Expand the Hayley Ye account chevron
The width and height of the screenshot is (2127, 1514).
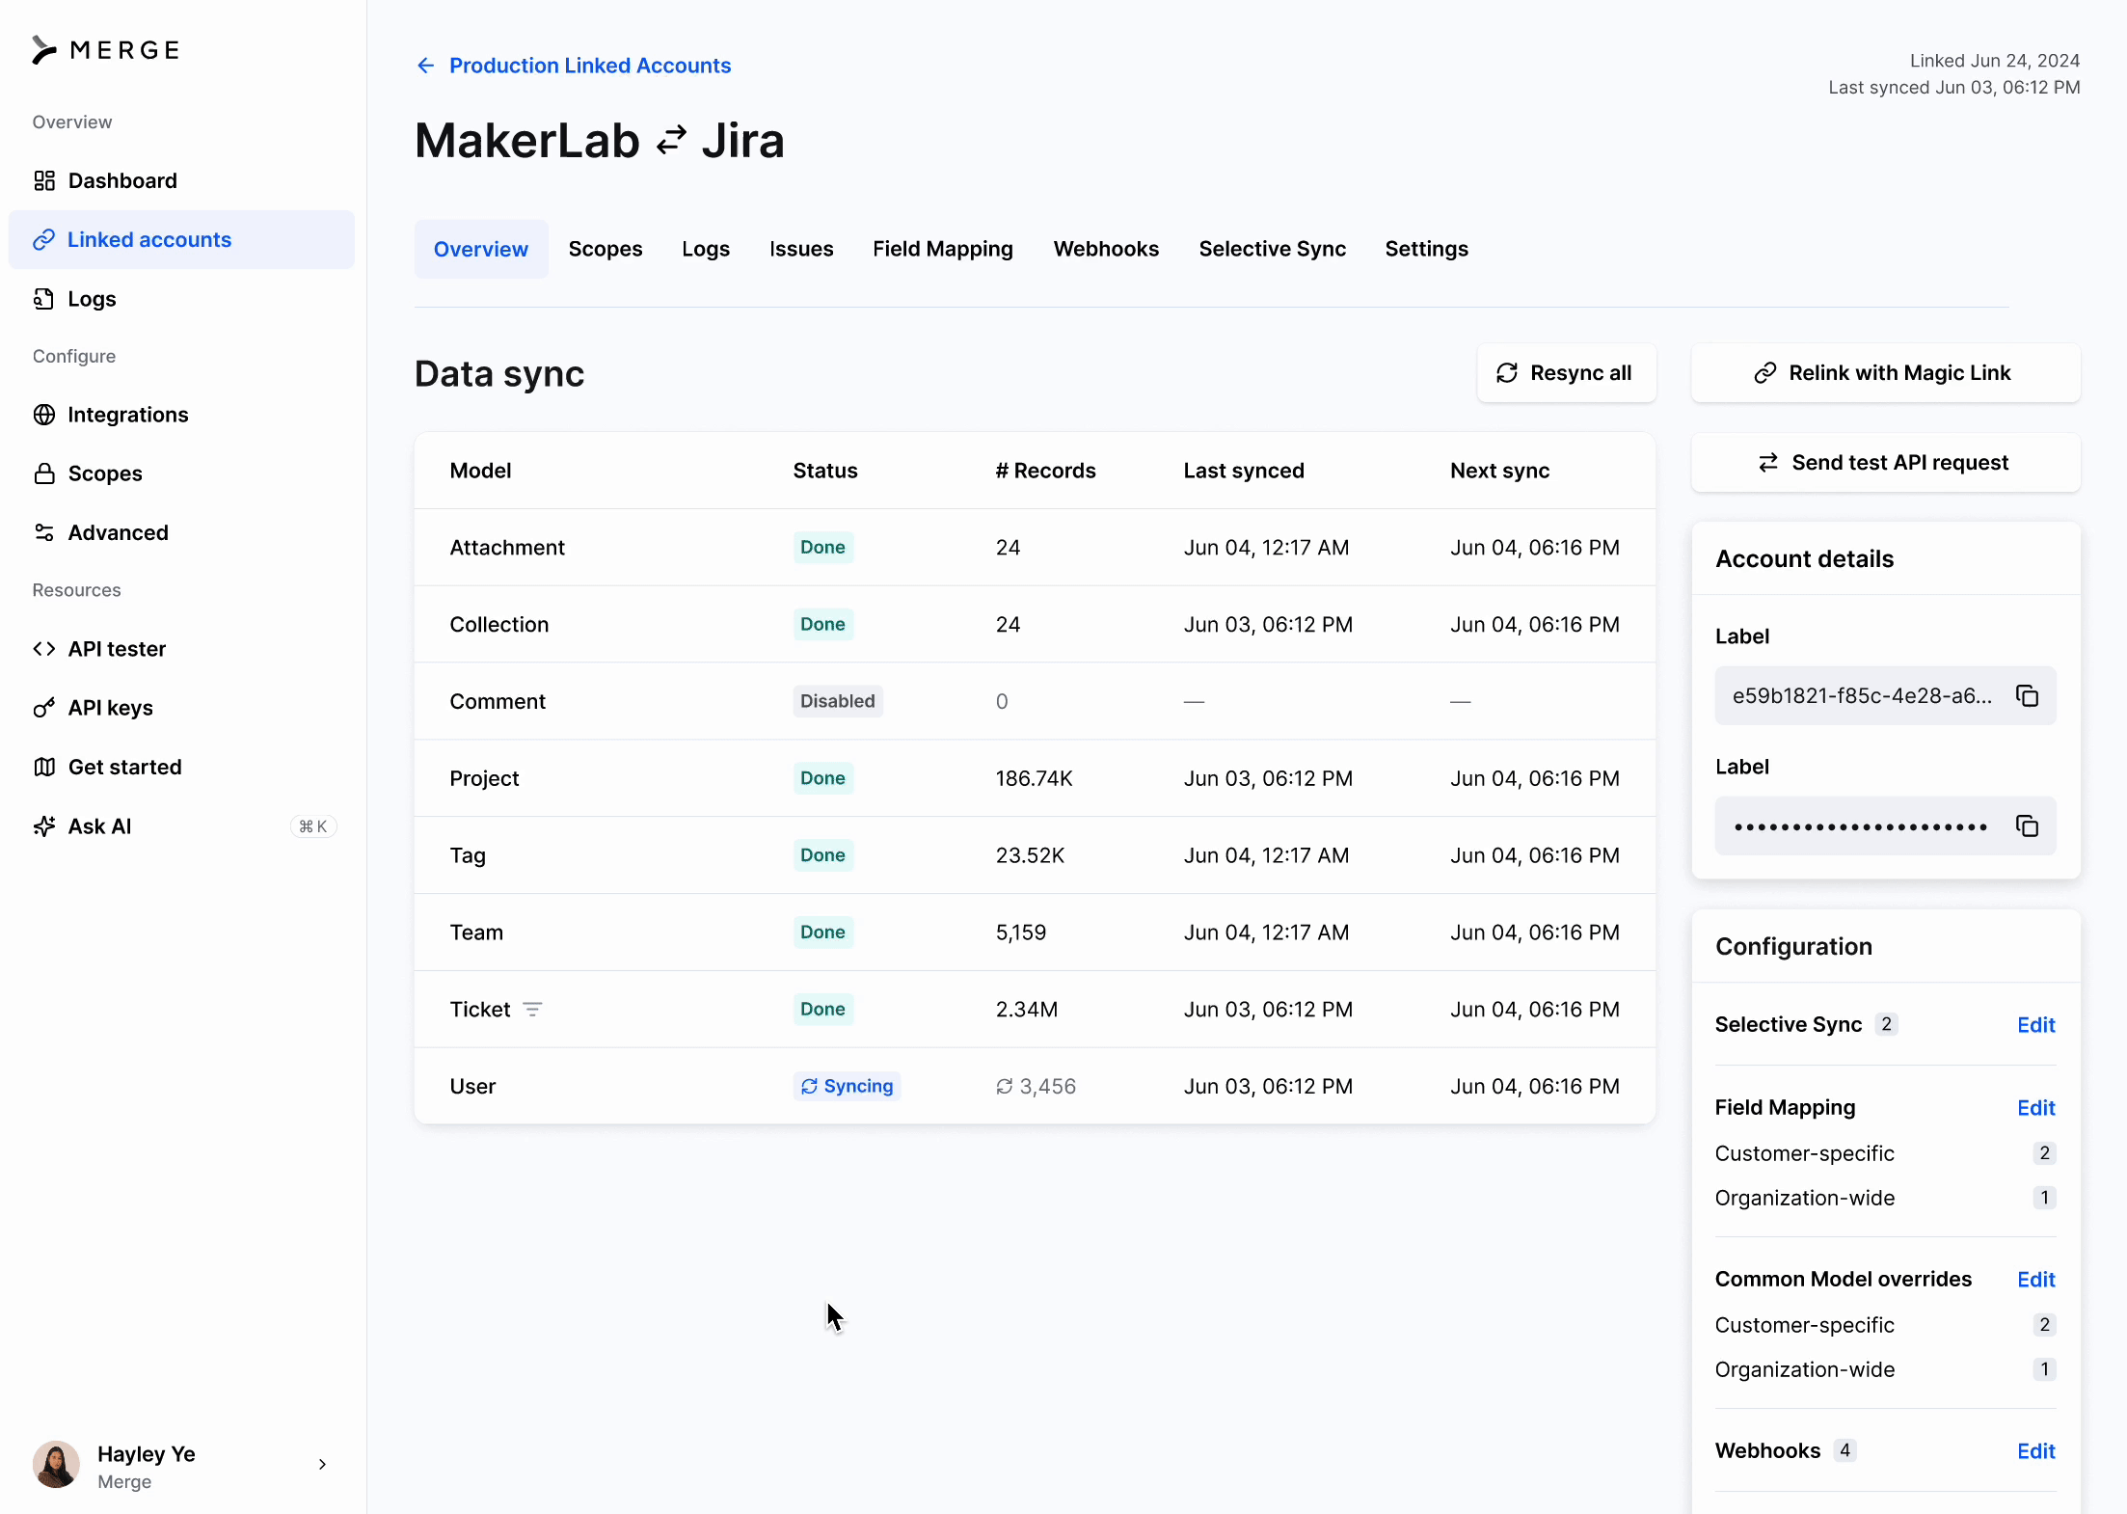(322, 1465)
